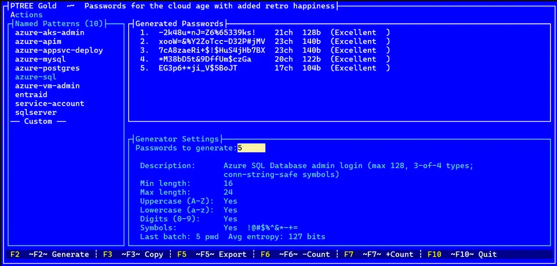Choose the entraid pattern
The image size is (557, 266).
pos(31,94)
